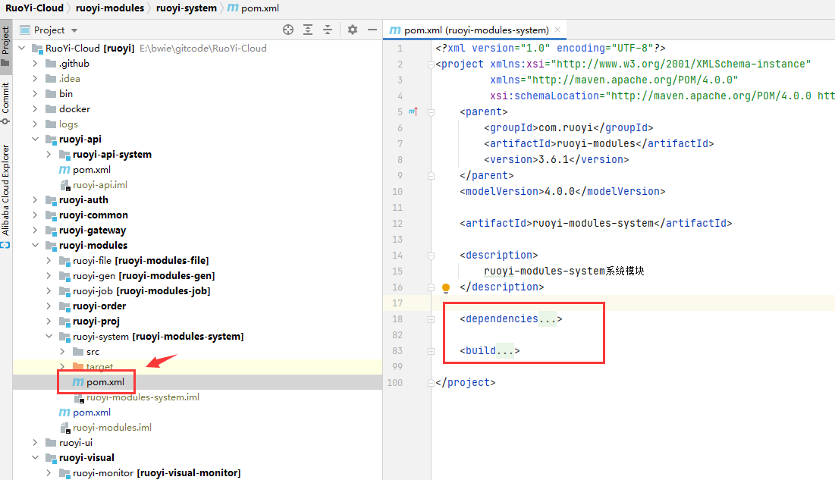Expand the ruoyi-proj module
Viewport: 835px width, 480px height.
(49, 322)
